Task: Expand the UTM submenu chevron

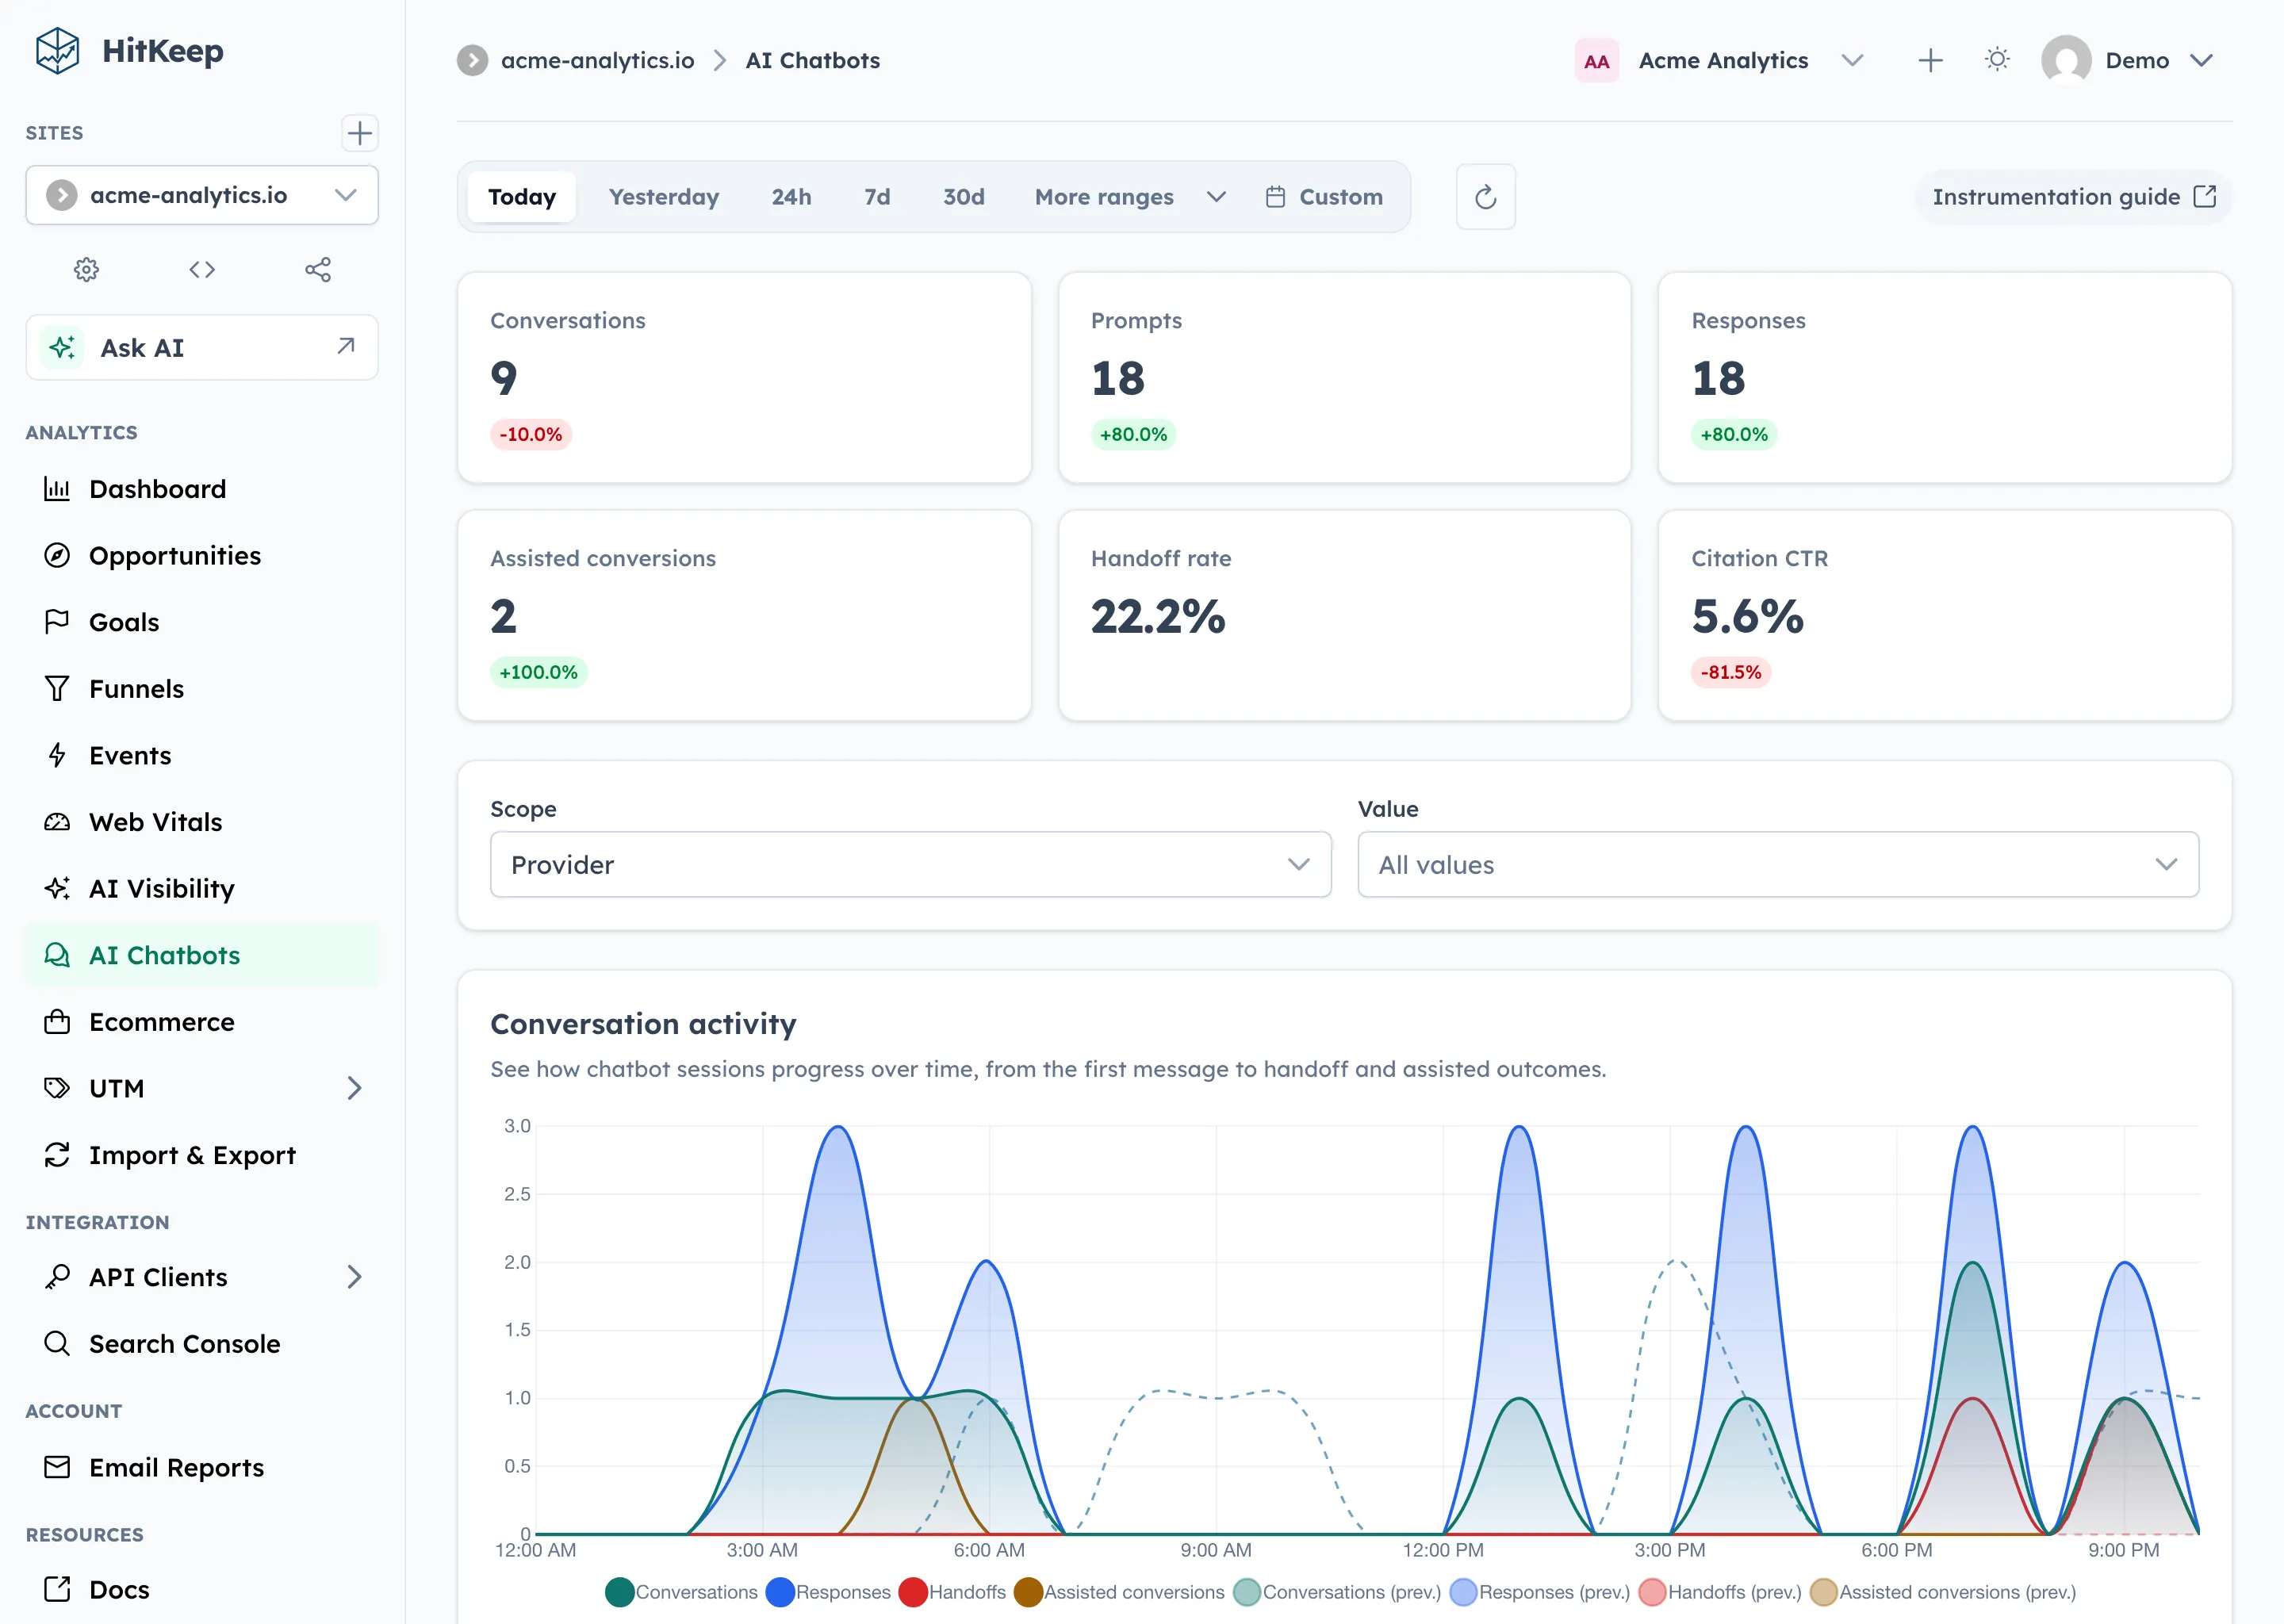Action: 354,1088
